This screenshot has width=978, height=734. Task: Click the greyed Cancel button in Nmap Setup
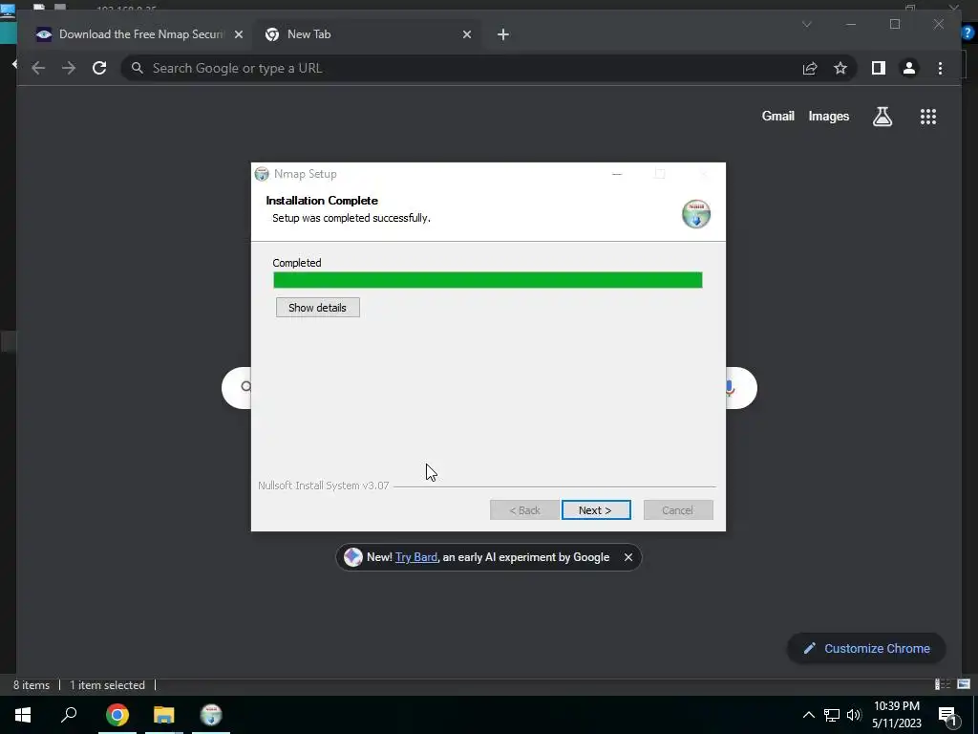pyautogui.click(x=678, y=510)
